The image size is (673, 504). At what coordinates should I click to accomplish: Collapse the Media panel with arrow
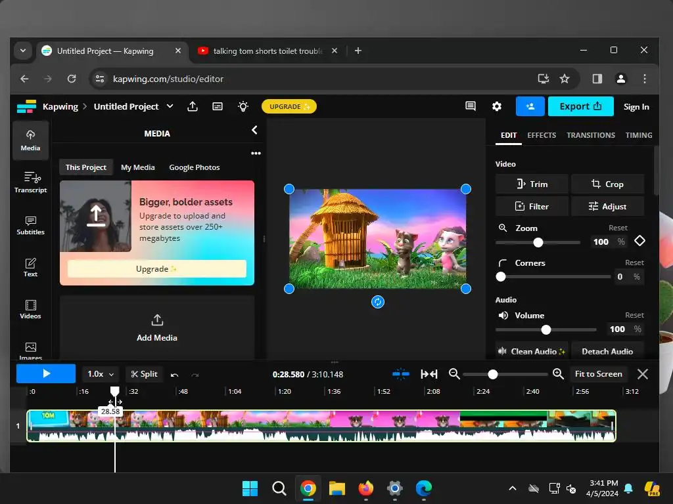coord(254,130)
